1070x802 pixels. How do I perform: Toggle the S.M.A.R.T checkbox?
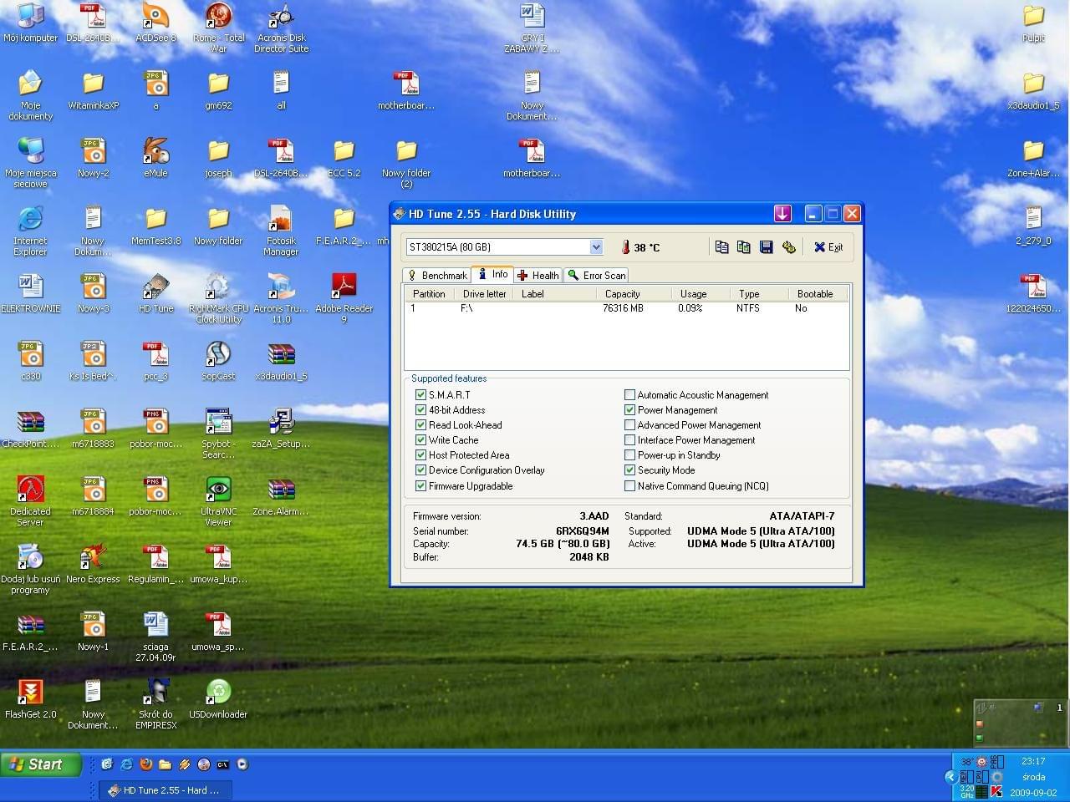(x=420, y=395)
